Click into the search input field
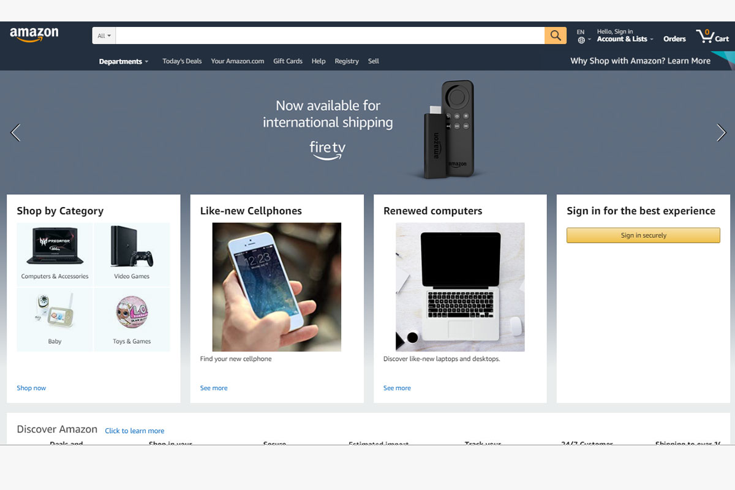This screenshot has width=735, height=490. 330,36
